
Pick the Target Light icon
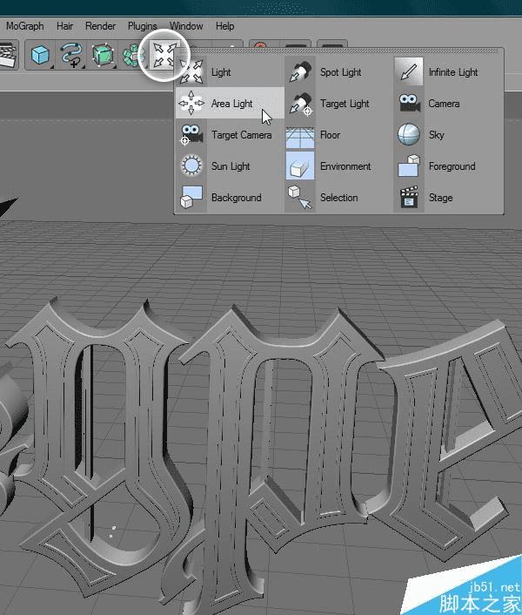pos(300,103)
